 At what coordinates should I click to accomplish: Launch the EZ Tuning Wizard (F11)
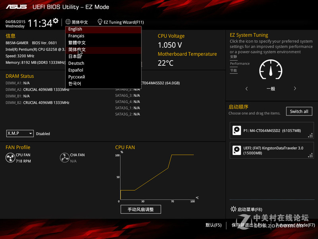click(120, 22)
